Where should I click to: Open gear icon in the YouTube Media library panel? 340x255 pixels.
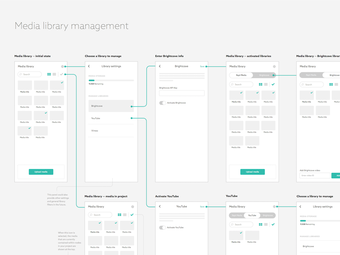274,207
